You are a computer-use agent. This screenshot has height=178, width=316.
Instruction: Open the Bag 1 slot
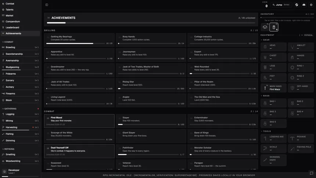click(273, 103)
